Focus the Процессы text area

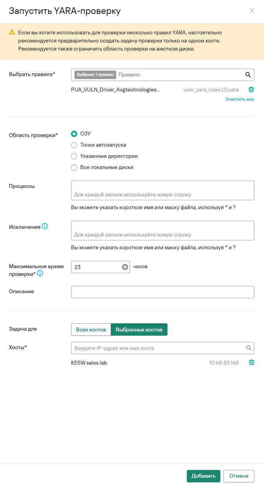[x=162, y=190]
